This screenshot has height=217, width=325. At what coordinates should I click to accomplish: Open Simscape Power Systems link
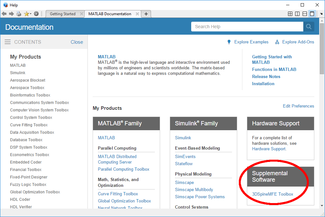pyautogui.click(x=200, y=197)
